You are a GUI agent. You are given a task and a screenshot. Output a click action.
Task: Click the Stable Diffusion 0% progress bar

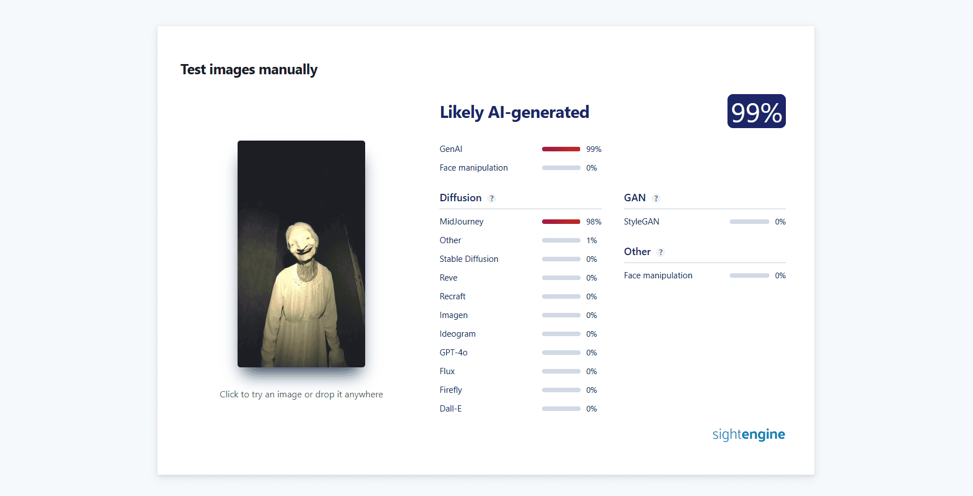coord(561,259)
